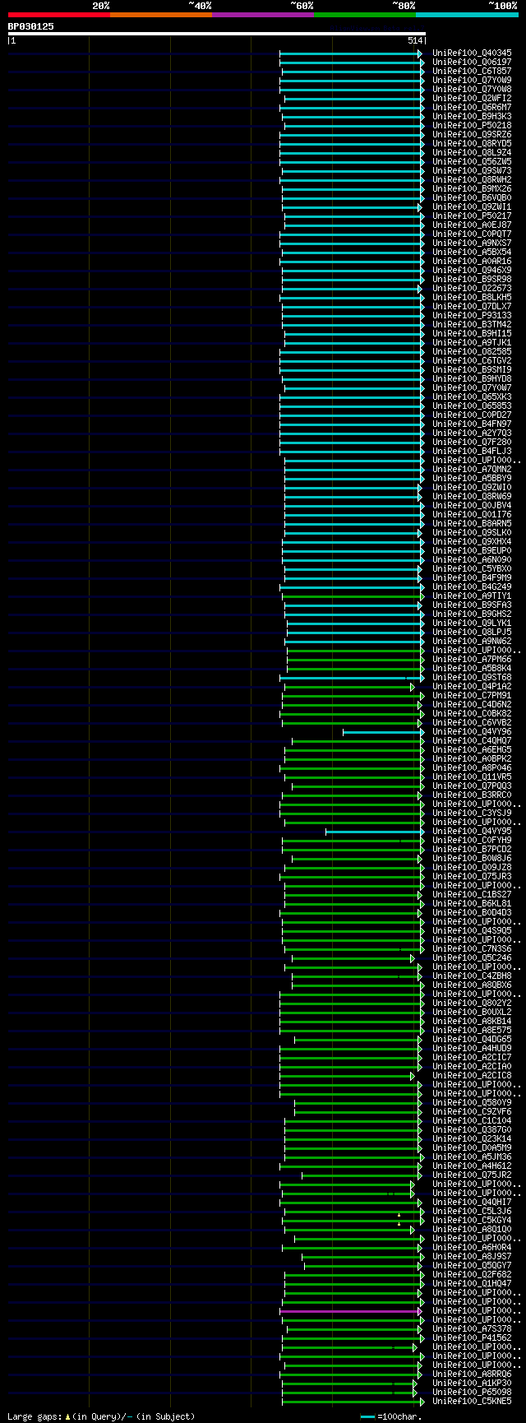Click the cyan ~100% identity legend segment
526x1423 pixels.
point(467,15)
